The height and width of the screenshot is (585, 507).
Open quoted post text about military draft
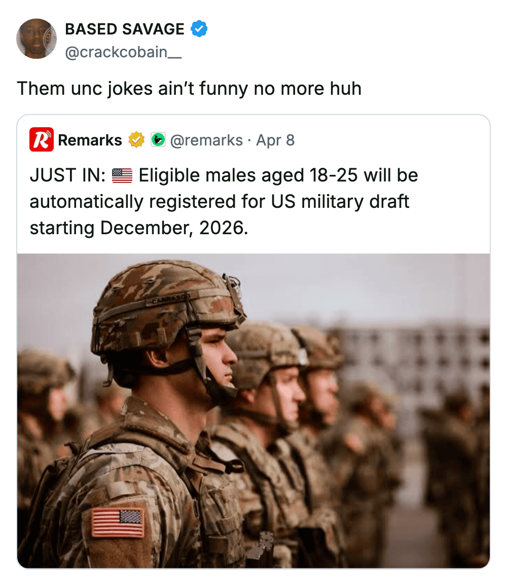click(224, 201)
